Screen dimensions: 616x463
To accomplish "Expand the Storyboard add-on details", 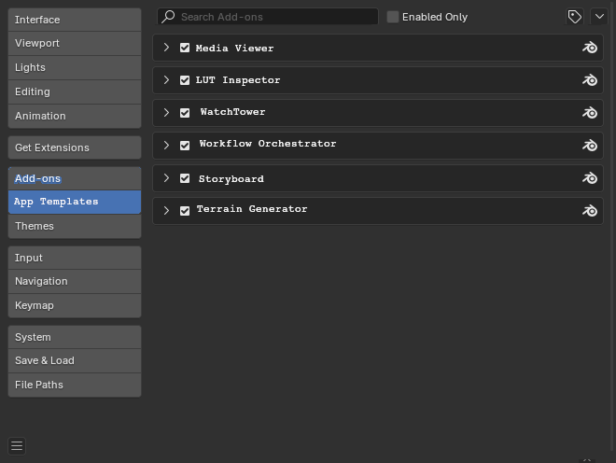I will point(166,178).
